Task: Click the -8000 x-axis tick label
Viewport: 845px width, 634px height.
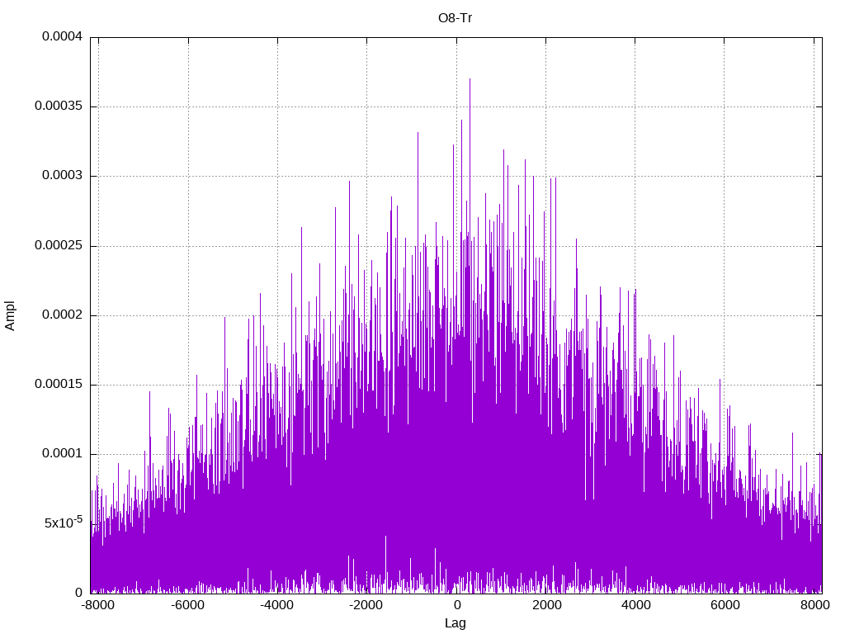Action: point(98,605)
